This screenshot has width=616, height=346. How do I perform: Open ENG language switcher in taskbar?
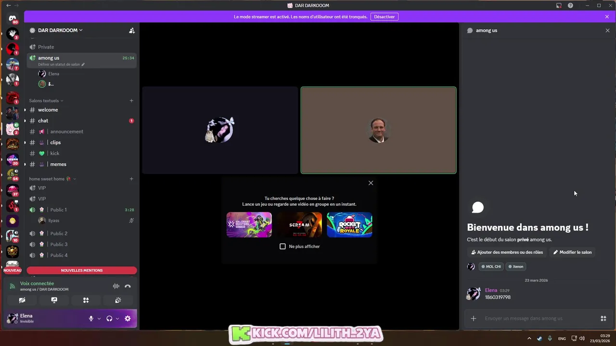pyautogui.click(x=562, y=338)
